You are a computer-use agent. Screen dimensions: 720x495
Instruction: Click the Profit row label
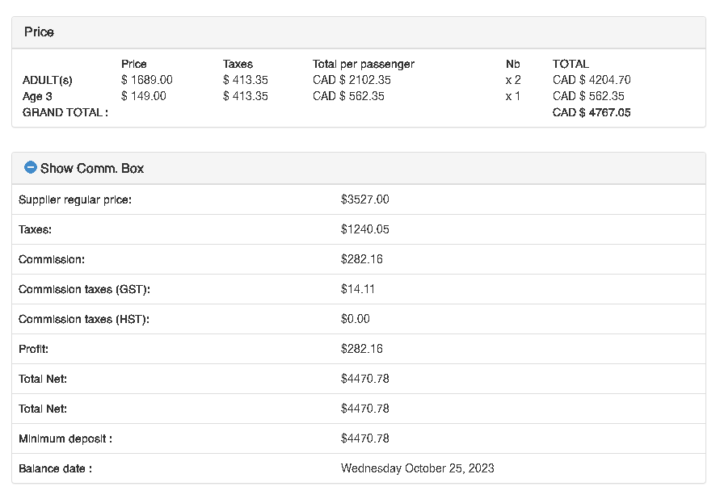tap(33, 349)
